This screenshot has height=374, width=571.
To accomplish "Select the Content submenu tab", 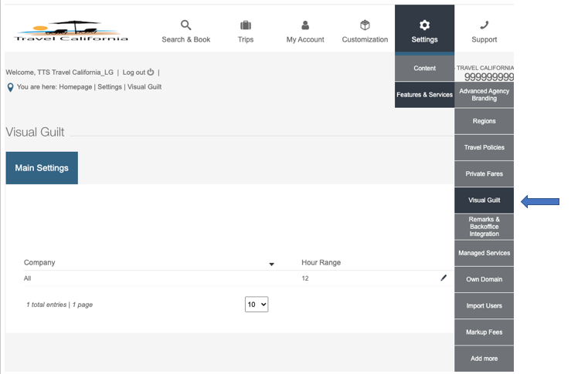I will tap(424, 69).
